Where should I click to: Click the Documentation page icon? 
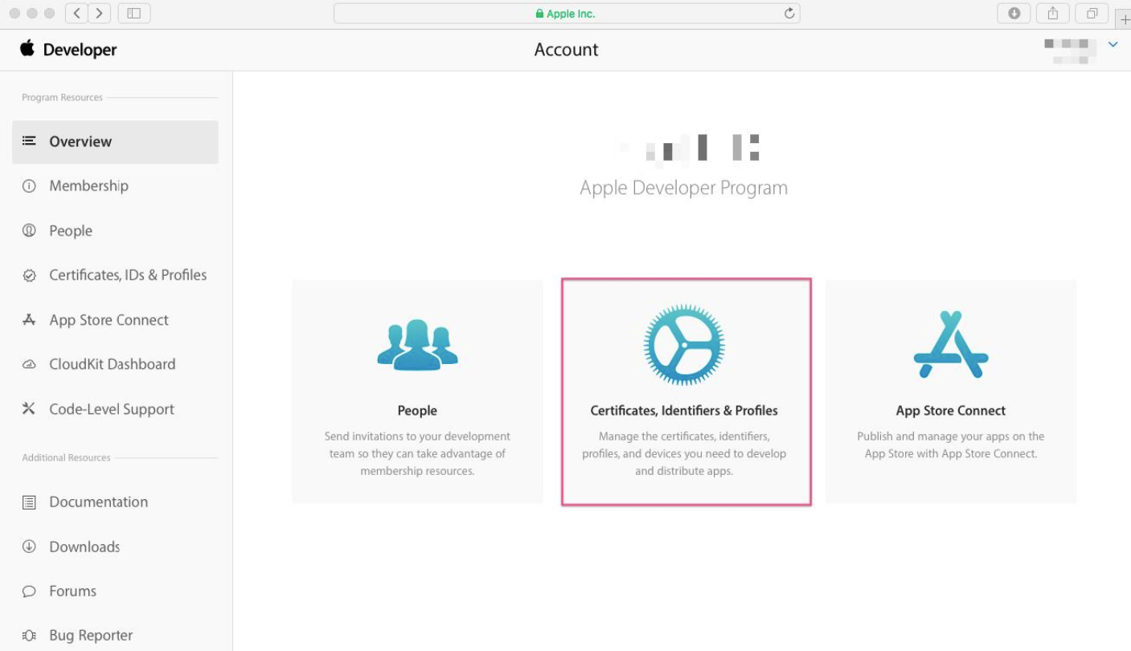(30, 502)
